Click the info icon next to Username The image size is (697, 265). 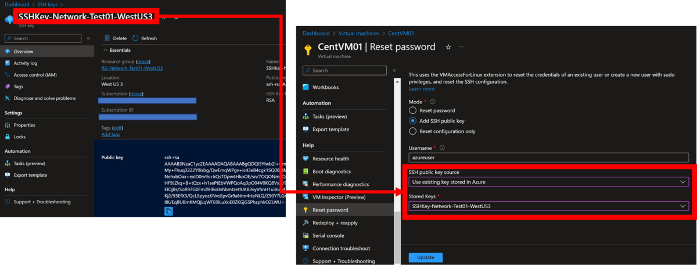coord(442,148)
